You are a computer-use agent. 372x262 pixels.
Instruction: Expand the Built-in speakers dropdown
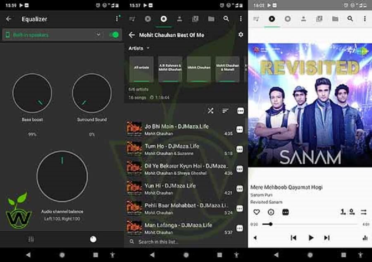coord(98,35)
